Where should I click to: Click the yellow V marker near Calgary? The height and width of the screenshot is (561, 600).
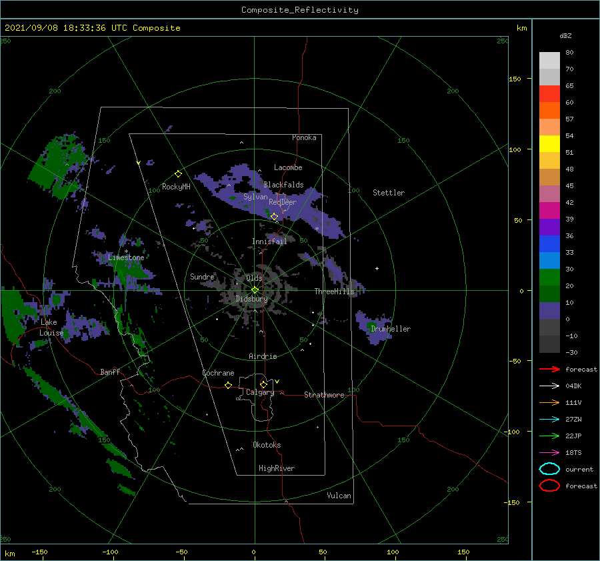[277, 382]
